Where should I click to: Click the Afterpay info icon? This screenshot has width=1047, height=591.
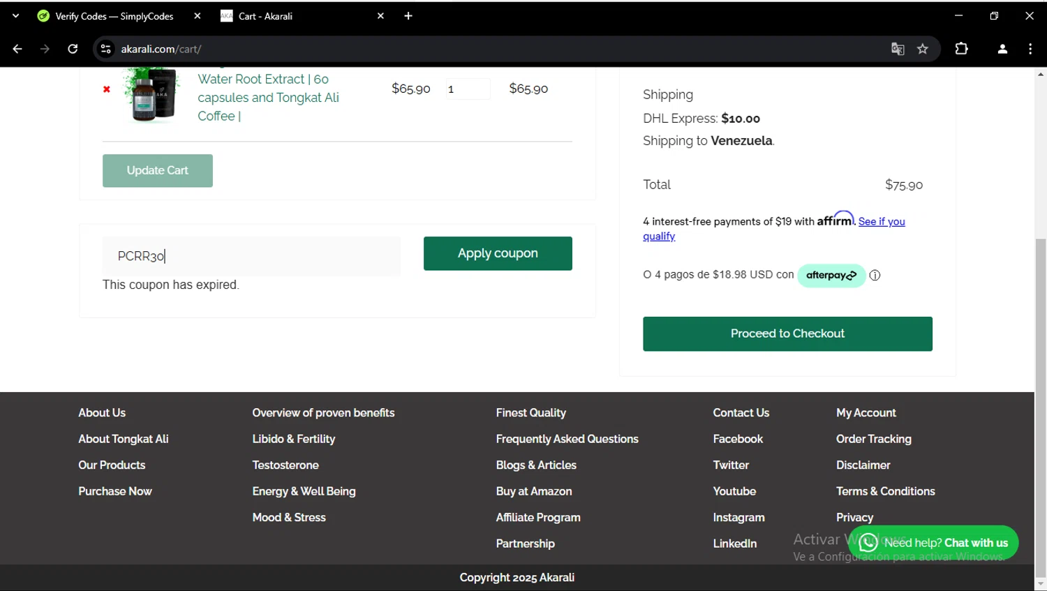click(x=875, y=275)
